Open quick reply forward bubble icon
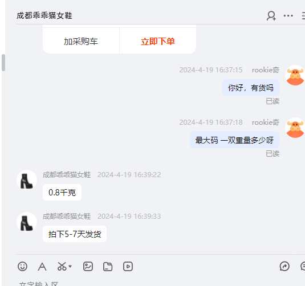Viewport: 305px width, 286px height. (x=284, y=267)
